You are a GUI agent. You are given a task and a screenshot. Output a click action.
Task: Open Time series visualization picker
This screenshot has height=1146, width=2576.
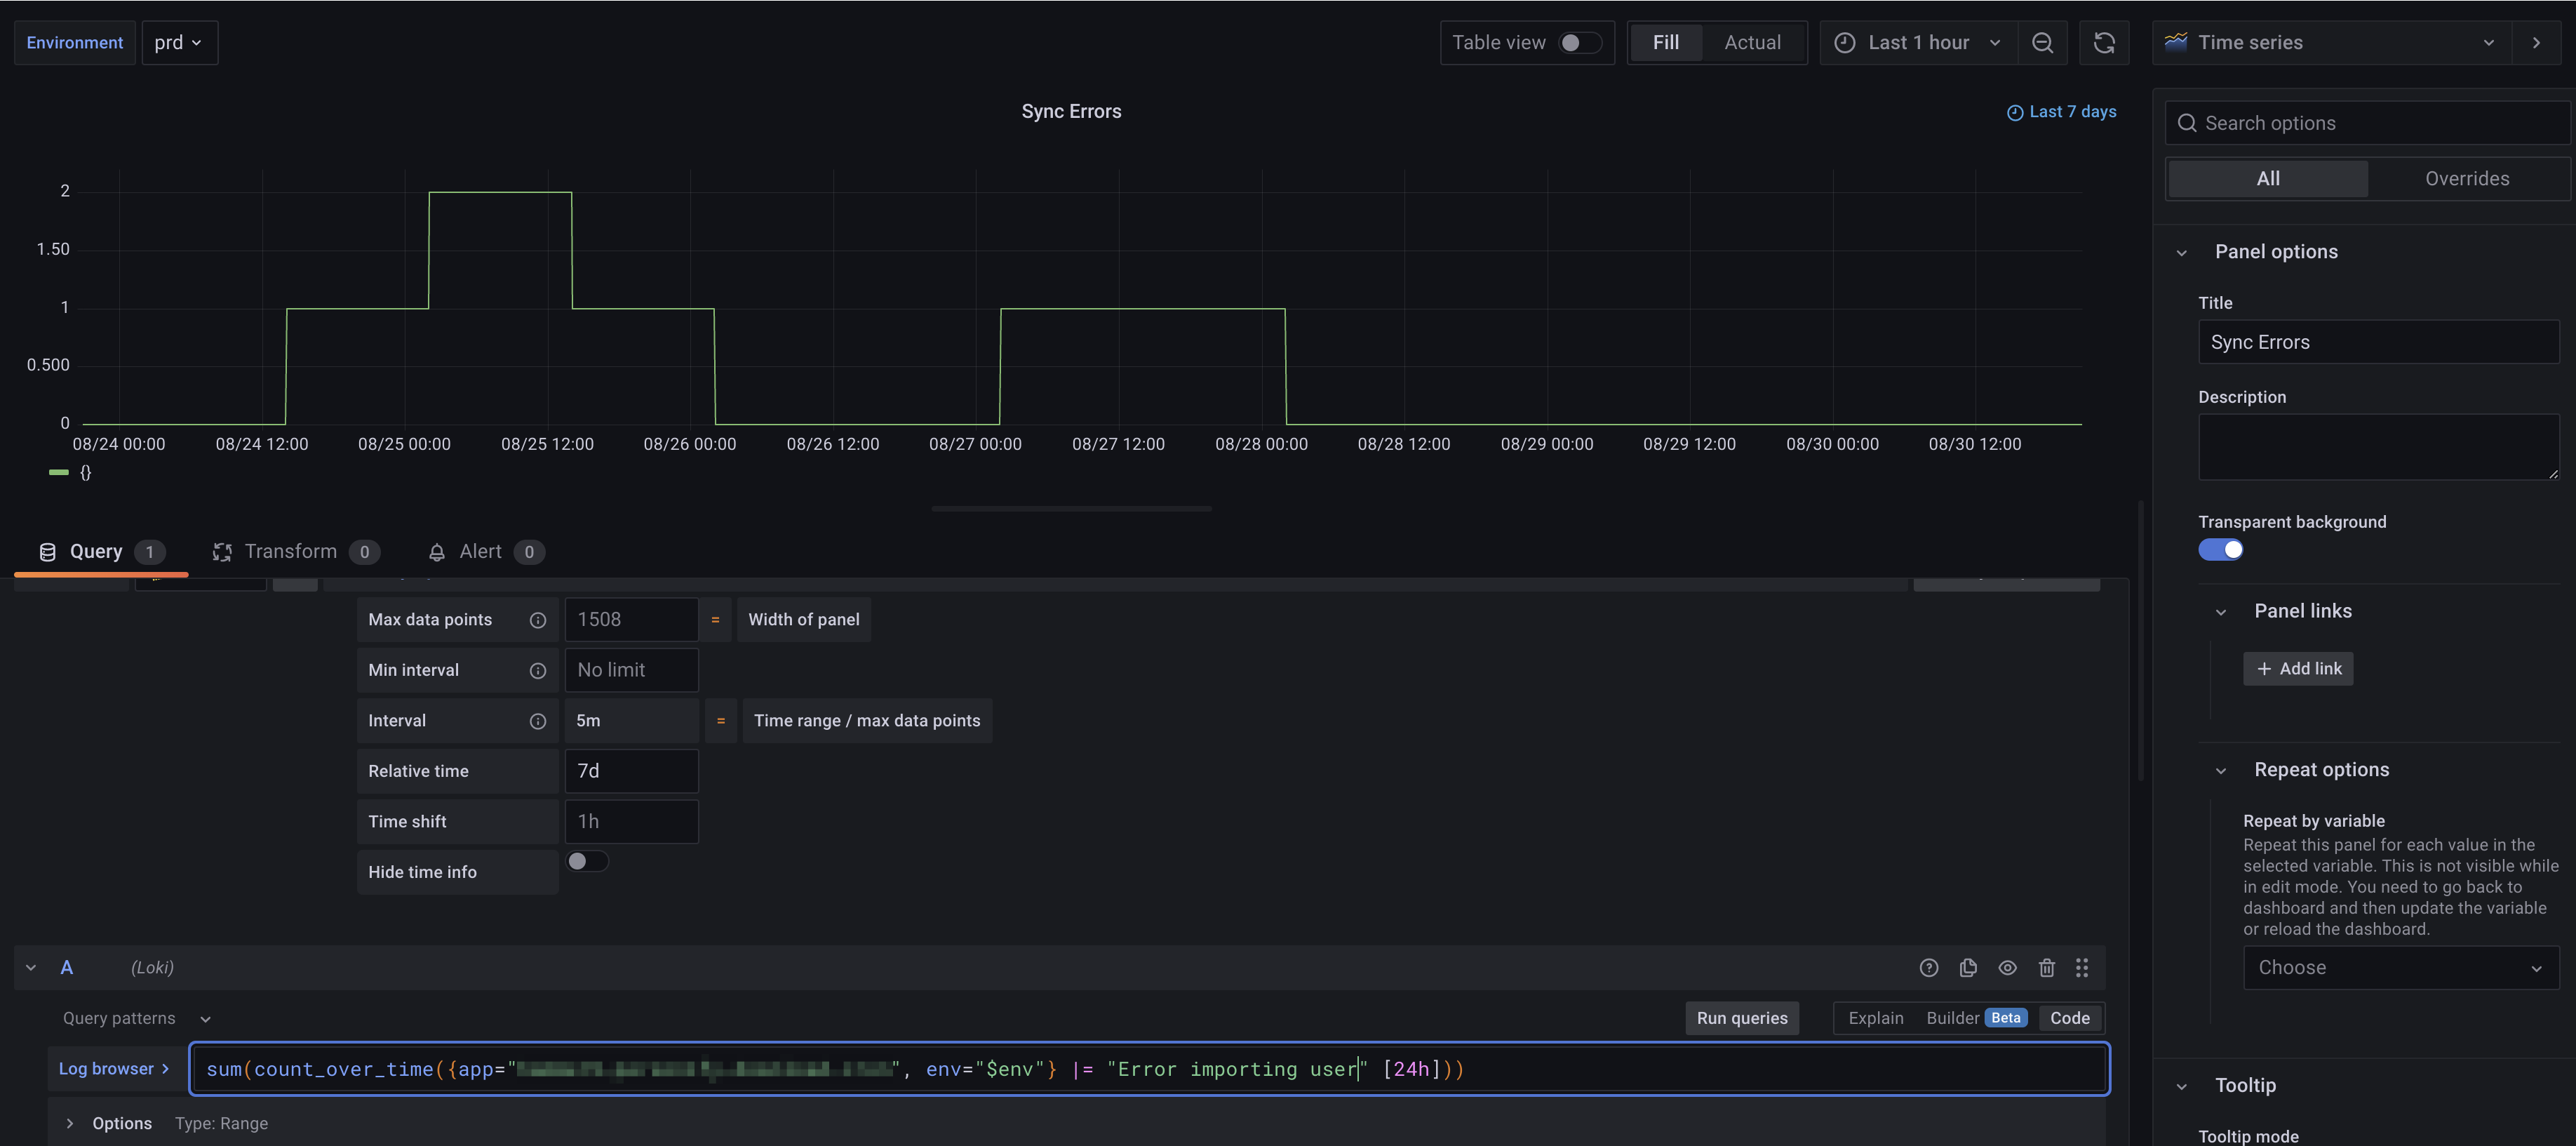2330,43
